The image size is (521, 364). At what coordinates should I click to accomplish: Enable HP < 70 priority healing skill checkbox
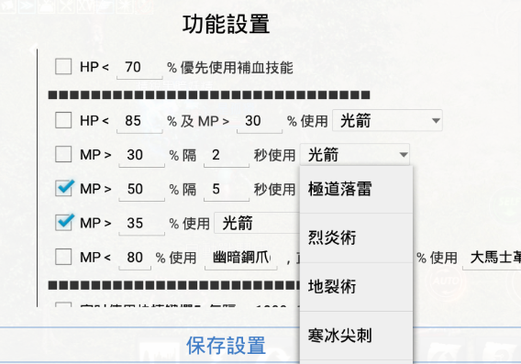point(63,66)
